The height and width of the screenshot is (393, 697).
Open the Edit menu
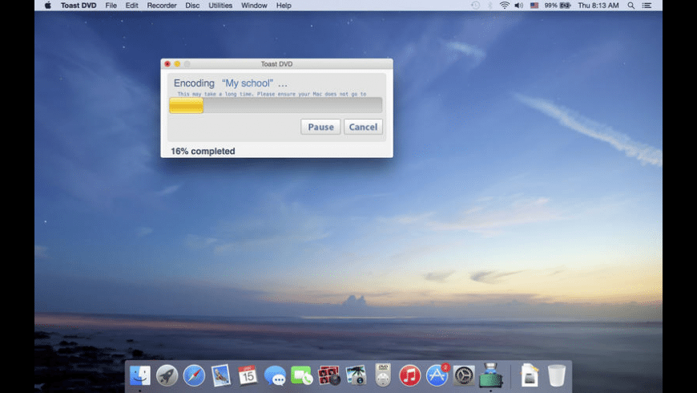tap(131, 6)
